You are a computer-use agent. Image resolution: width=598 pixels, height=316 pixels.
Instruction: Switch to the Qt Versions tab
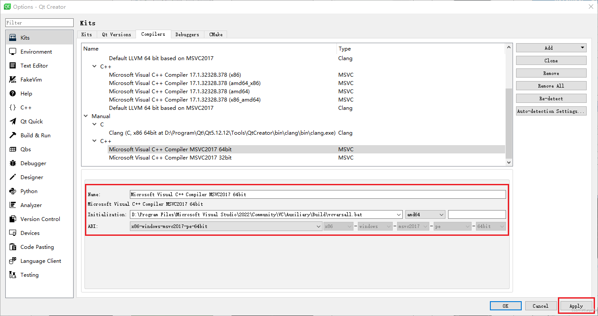click(x=116, y=34)
